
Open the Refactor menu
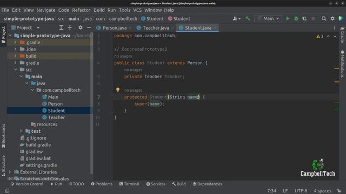coord(81,10)
